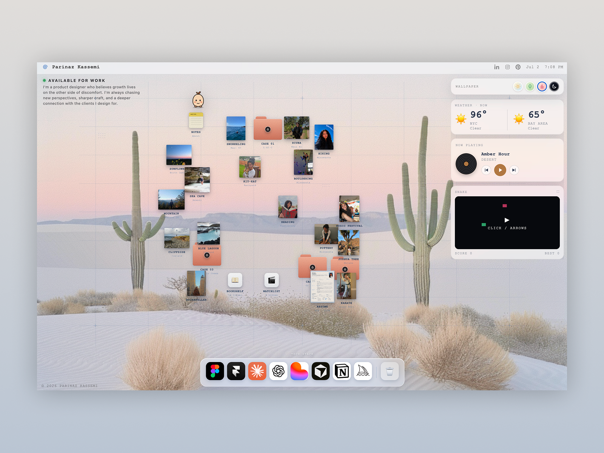Click the spiral logo beside Parinaz Kassemi
The width and height of the screenshot is (604, 453).
[45, 67]
